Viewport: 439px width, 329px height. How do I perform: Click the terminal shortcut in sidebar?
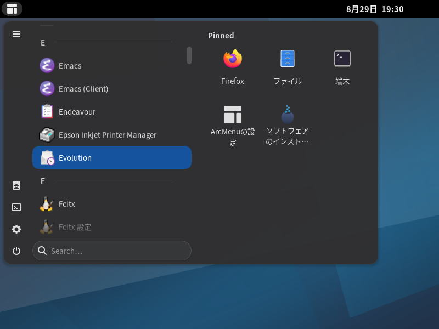pyautogui.click(x=16, y=207)
